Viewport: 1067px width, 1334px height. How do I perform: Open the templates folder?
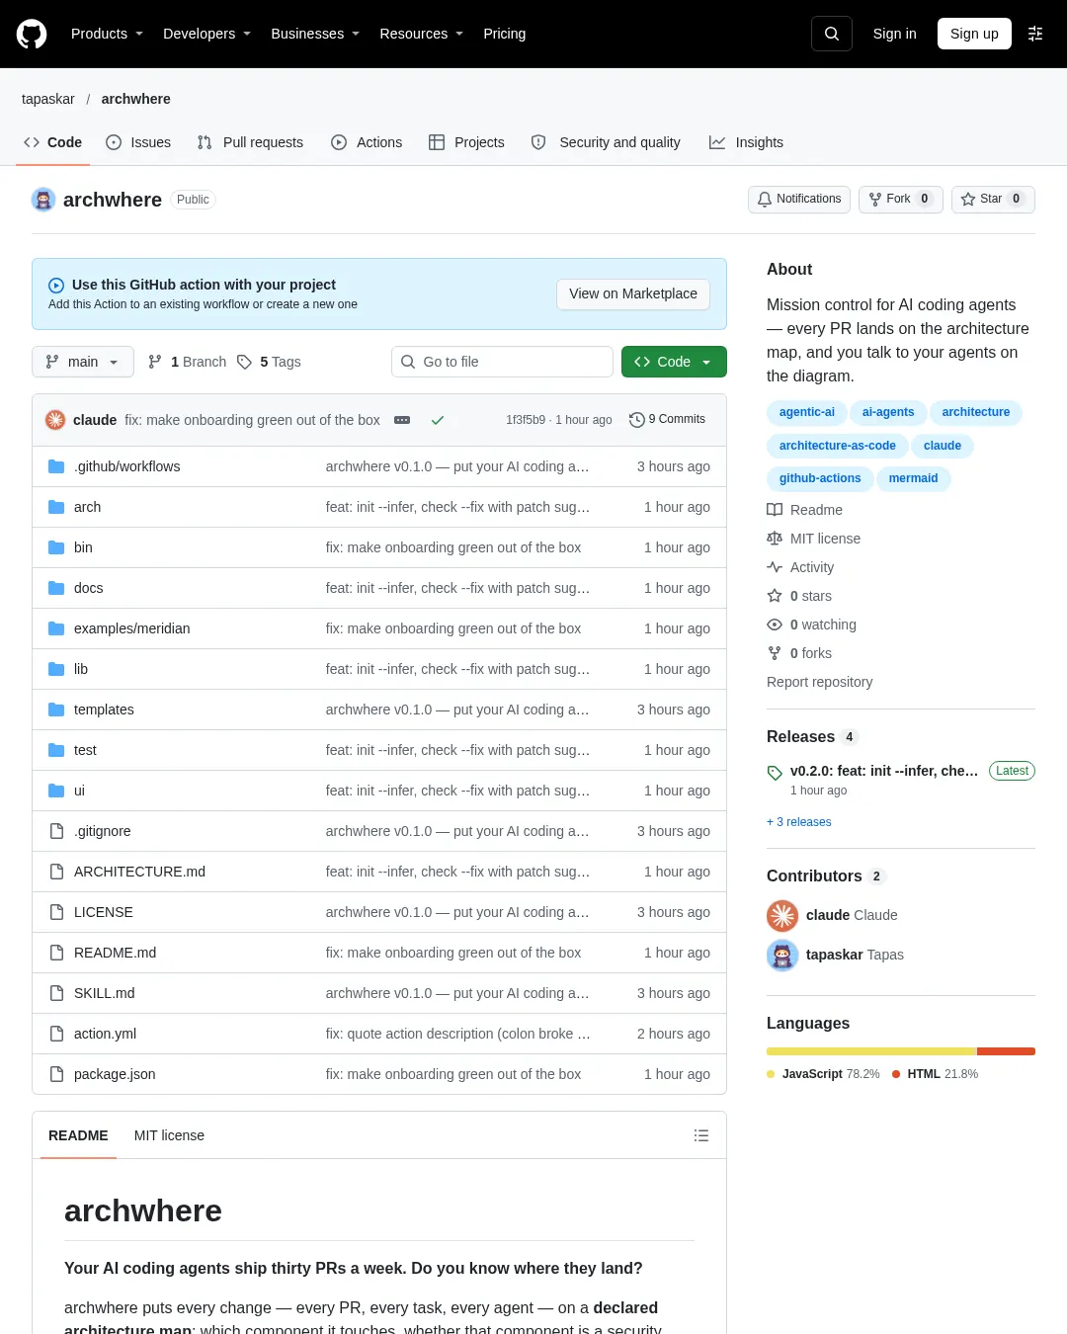(104, 709)
